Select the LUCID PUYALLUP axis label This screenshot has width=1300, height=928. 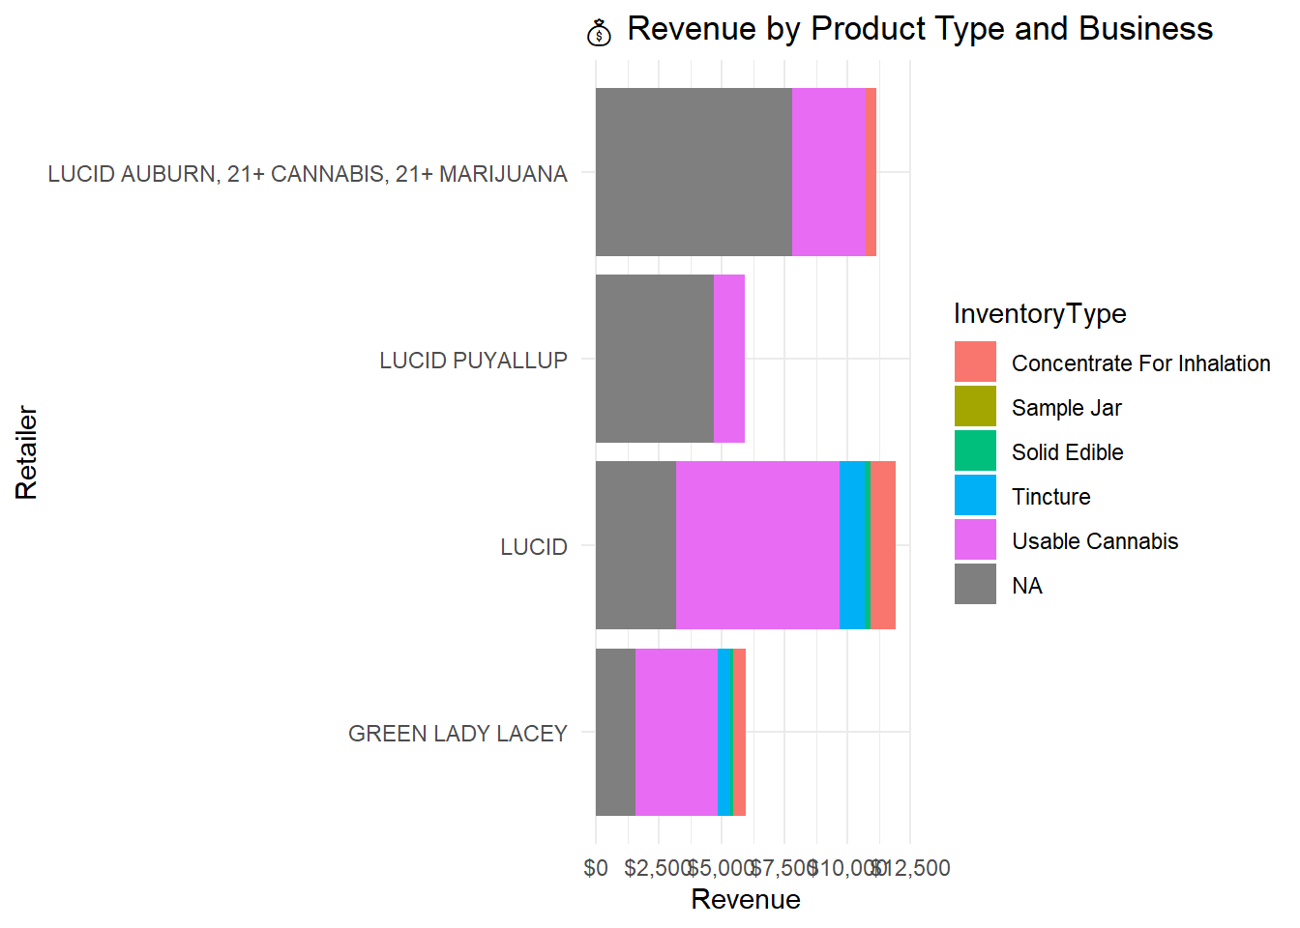click(x=473, y=361)
